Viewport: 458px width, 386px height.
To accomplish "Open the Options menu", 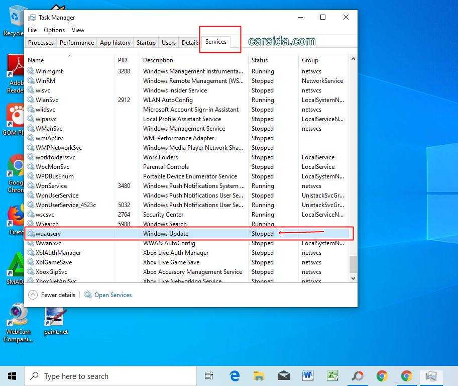I will point(54,30).
